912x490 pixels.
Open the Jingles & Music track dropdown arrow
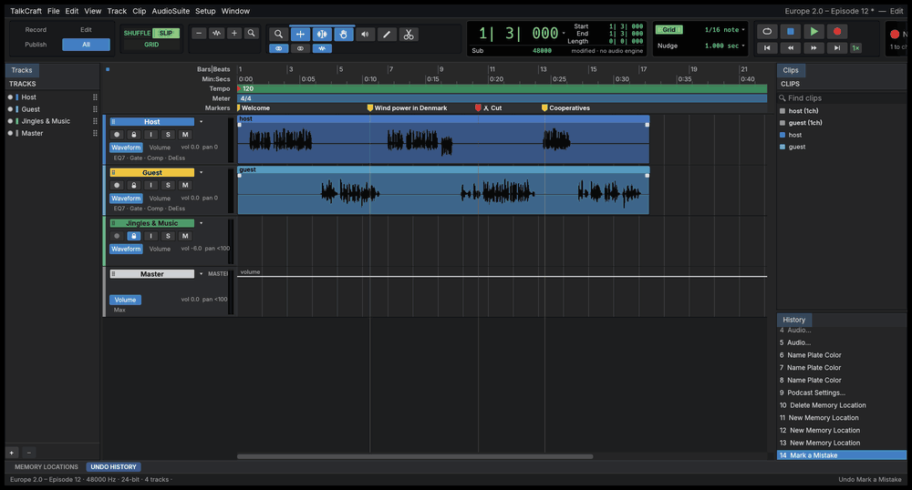pos(202,223)
